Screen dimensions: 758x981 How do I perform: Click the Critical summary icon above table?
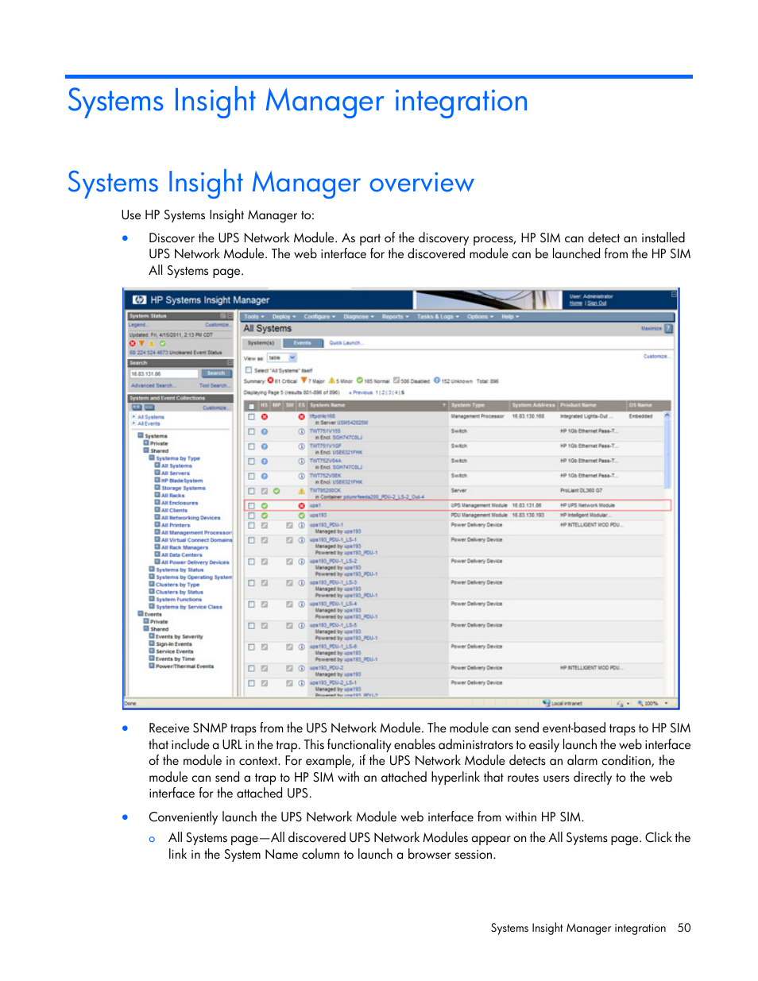pos(271,380)
